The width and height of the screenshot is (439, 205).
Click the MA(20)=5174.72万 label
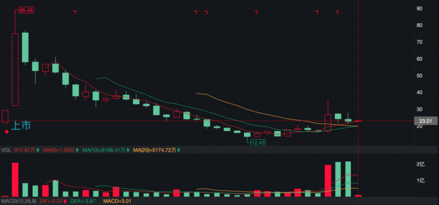tap(154, 150)
